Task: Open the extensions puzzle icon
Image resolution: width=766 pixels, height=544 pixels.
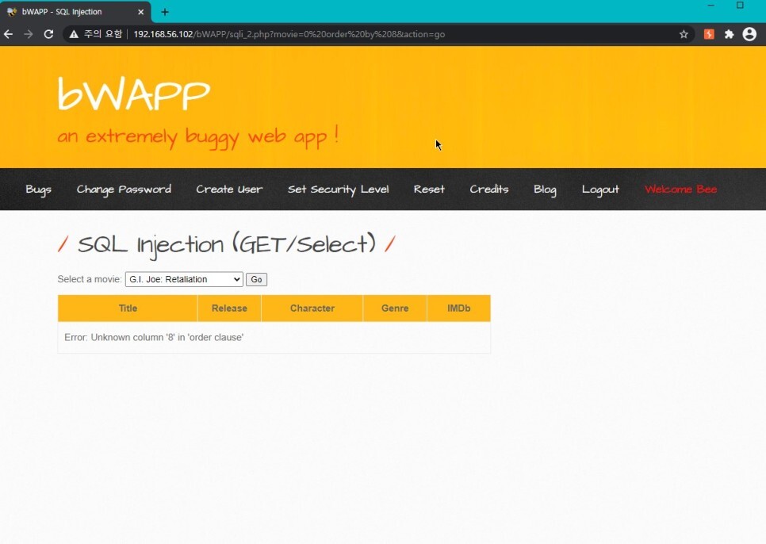Action: 729,34
